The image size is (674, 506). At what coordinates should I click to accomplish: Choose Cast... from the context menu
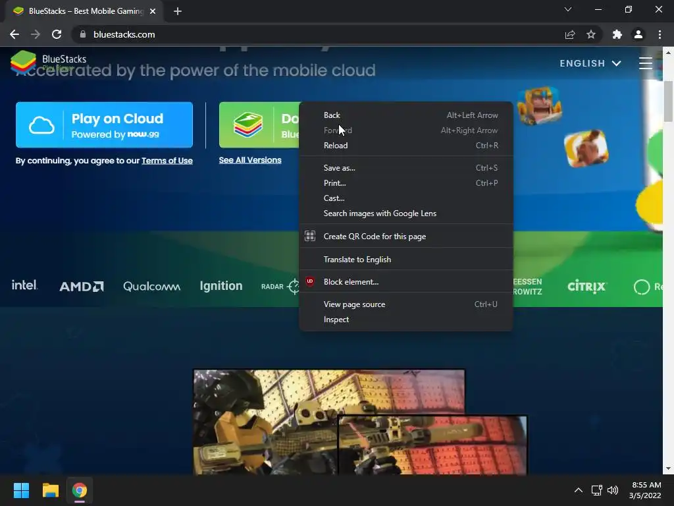(405, 198)
